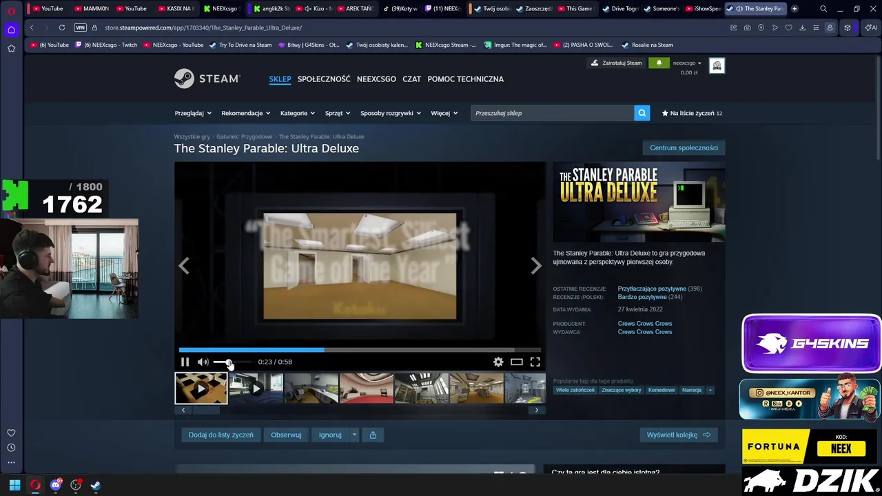Mute the trailer audio
The image size is (882, 496).
[x=203, y=362]
